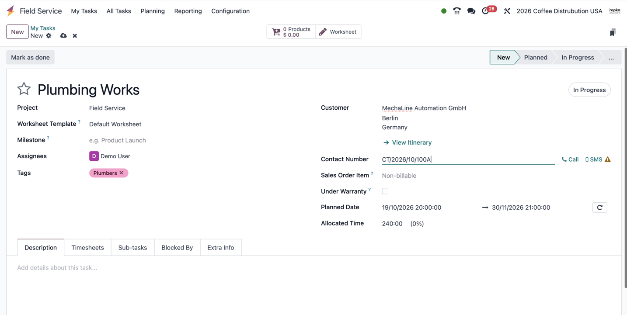The width and height of the screenshot is (627, 315).
Task: Set the stage to Planned in status bar
Action: coord(536,57)
